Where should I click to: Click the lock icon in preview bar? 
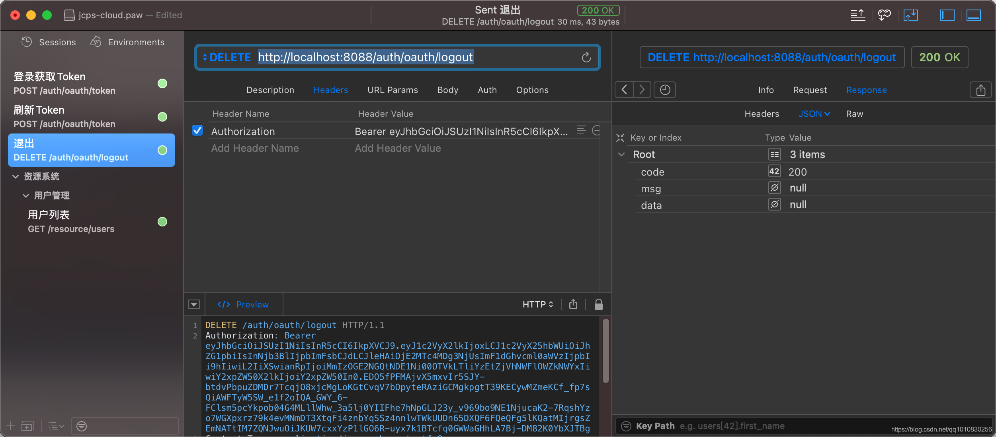[598, 304]
